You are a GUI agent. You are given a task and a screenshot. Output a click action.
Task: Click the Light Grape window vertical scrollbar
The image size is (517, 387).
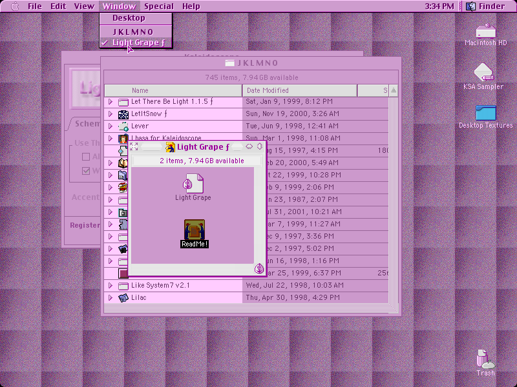[x=259, y=215]
